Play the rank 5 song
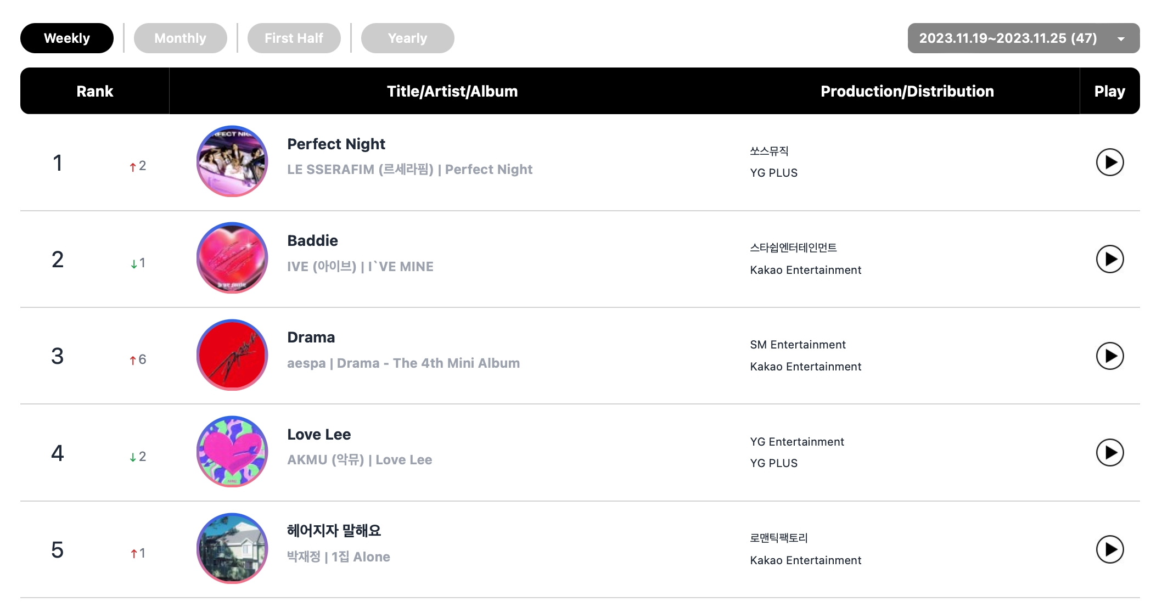Image resolution: width=1162 pixels, height=607 pixels. tap(1109, 549)
